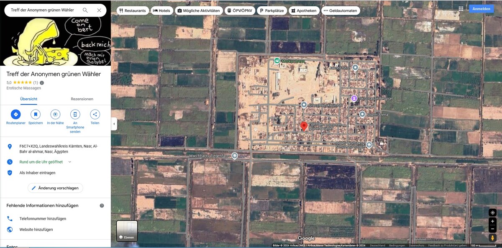Screen dimensions: 502x248
Task: Open the Google apps grid icon
Action: tap(461, 8)
